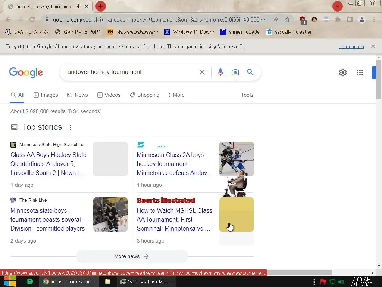Reload the page with the refresh icon

(32, 19)
